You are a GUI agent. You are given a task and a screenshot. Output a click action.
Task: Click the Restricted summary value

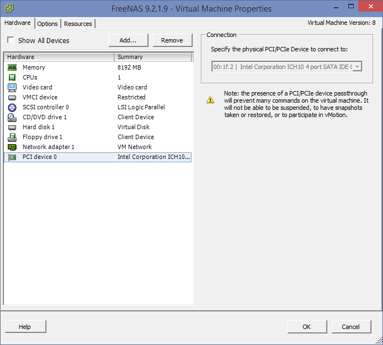[x=131, y=97]
